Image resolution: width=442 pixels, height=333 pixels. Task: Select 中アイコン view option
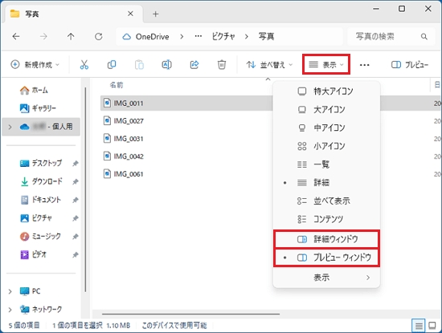[x=327, y=128]
